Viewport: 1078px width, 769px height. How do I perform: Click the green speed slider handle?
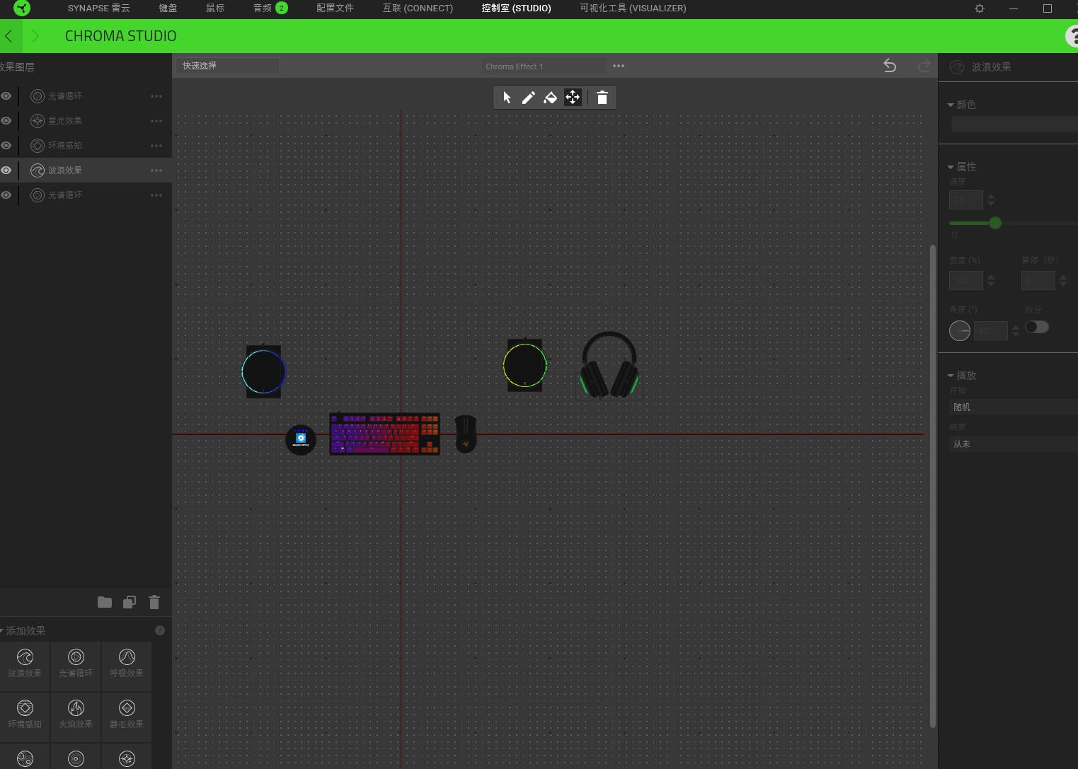[x=995, y=223]
